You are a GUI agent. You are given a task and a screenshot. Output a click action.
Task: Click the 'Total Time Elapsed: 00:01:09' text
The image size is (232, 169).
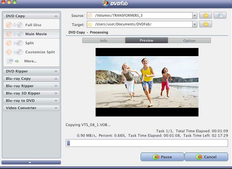tap(202, 131)
